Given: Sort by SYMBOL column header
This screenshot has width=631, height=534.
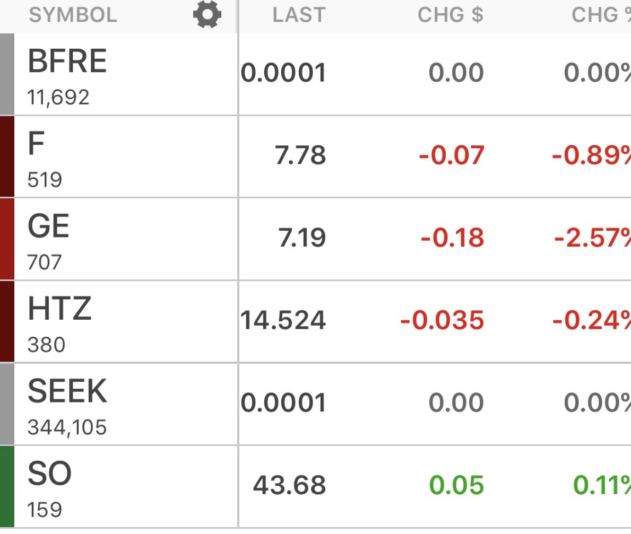Looking at the screenshot, I should (73, 15).
